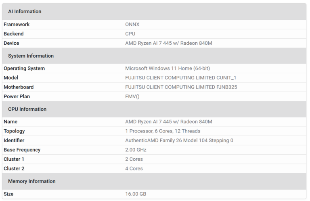The image size is (310, 201).
Task: Select the Power Plan FMV() value
Action: pyautogui.click(x=132, y=96)
